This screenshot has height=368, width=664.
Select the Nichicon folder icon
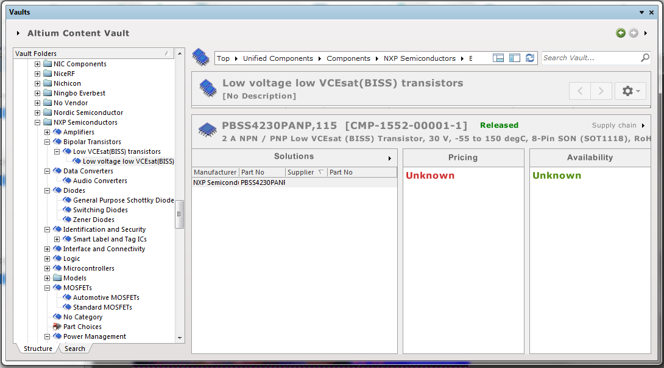[x=48, y=83]
